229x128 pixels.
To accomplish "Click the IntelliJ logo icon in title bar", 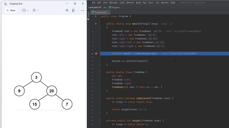I will pos(89,2).
